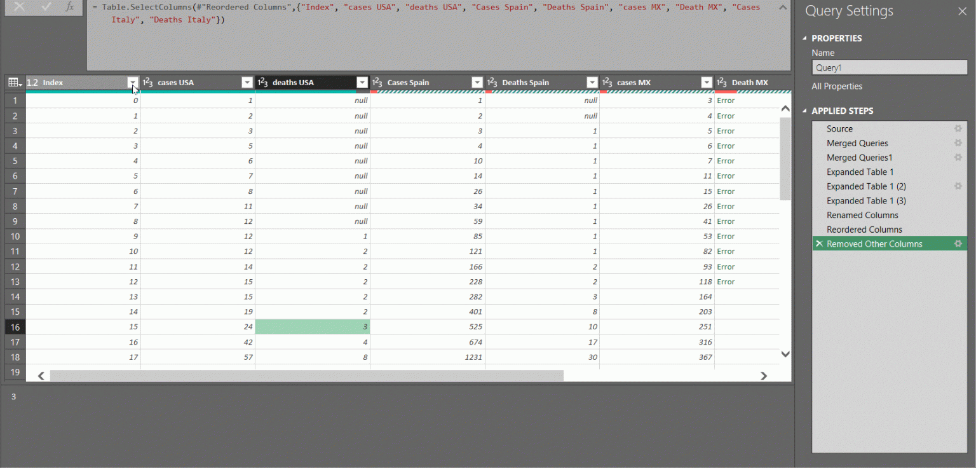Collapse the APPLIED STEPS section

[x=806, y=111]
